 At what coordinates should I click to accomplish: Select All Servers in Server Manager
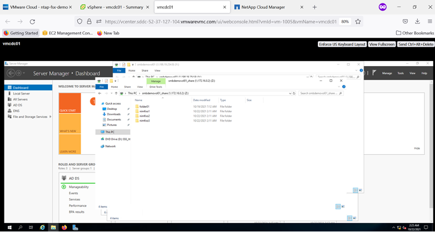pos(20,99)
